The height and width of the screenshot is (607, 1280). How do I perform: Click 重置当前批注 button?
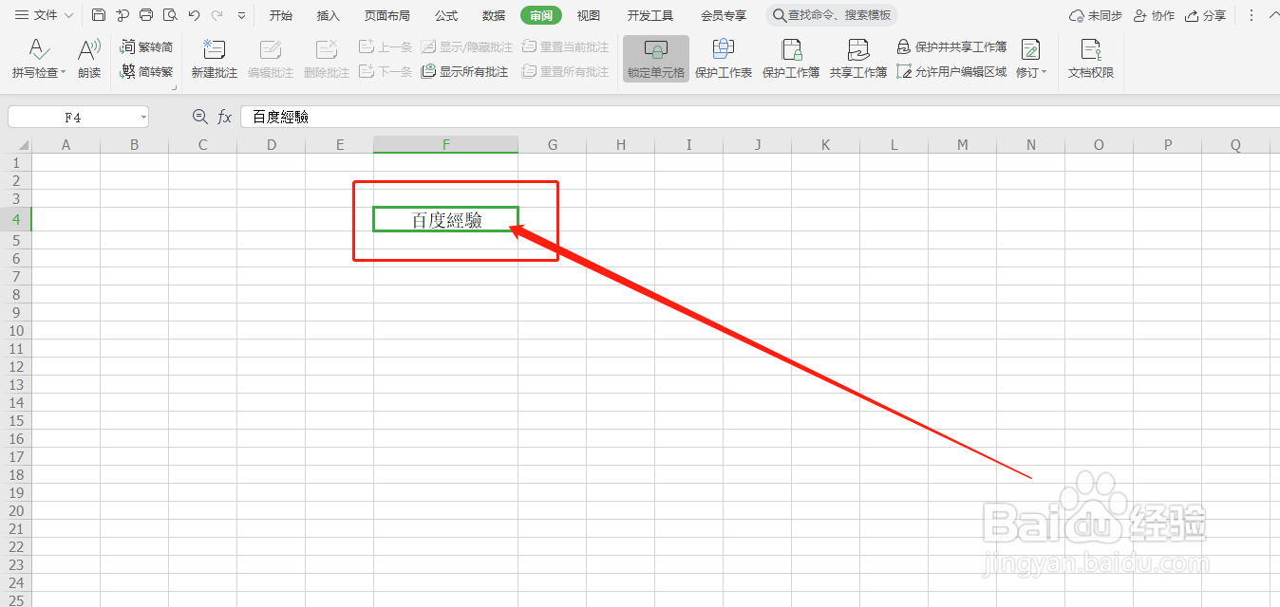565,46
